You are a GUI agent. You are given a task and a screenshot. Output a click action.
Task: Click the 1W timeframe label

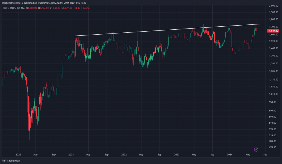pos(18,8)
